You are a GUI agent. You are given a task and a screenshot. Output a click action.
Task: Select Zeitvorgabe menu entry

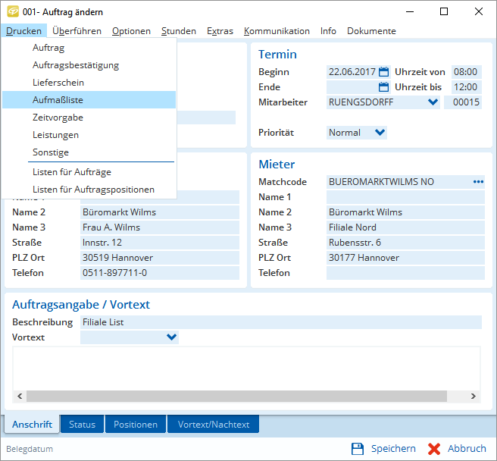[x=89, y=118]
